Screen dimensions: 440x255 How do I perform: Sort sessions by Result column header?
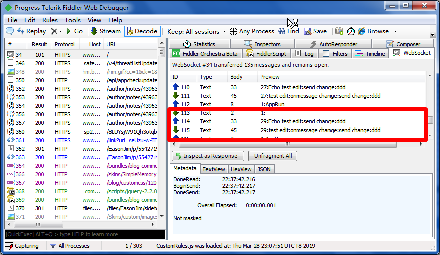(39, 44)
